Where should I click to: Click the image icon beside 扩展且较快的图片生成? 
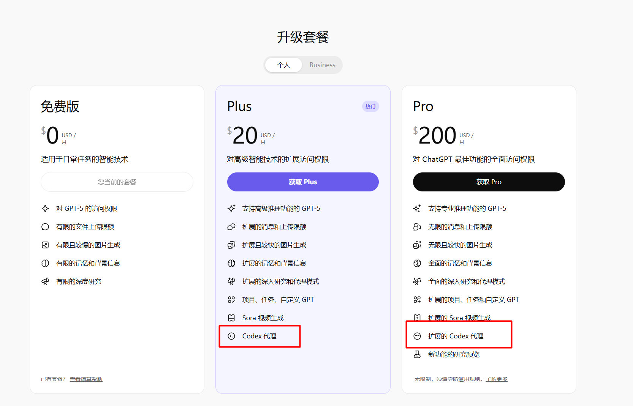[231, 245]
